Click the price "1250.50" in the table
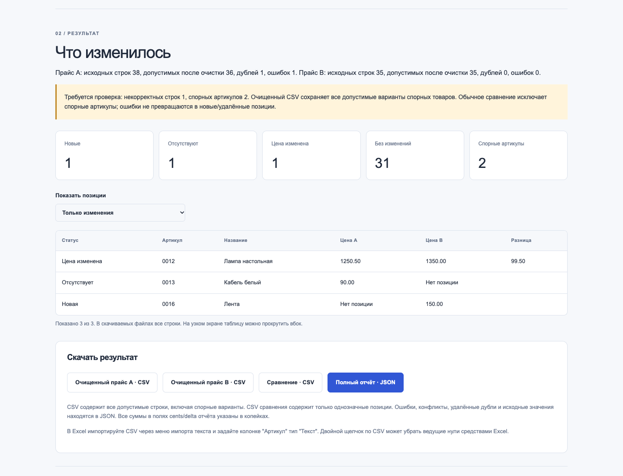This screenshot has width=623, height=476. point(350,261)
